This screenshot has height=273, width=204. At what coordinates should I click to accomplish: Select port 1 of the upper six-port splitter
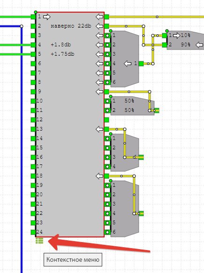107,36
